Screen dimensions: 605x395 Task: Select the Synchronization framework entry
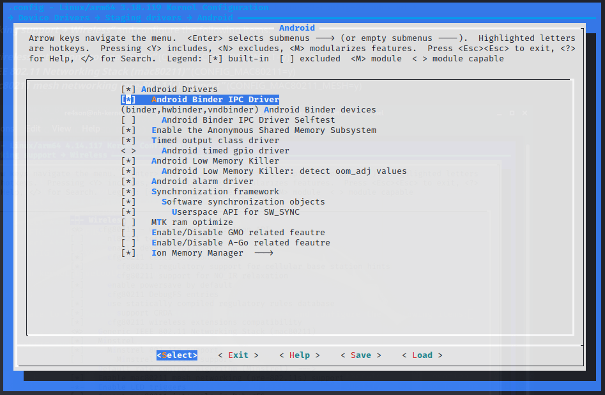tap(215, 192)
